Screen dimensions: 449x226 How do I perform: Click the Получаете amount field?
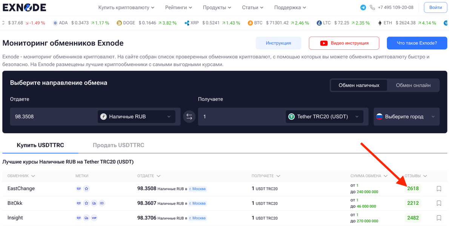coord(242,116)
